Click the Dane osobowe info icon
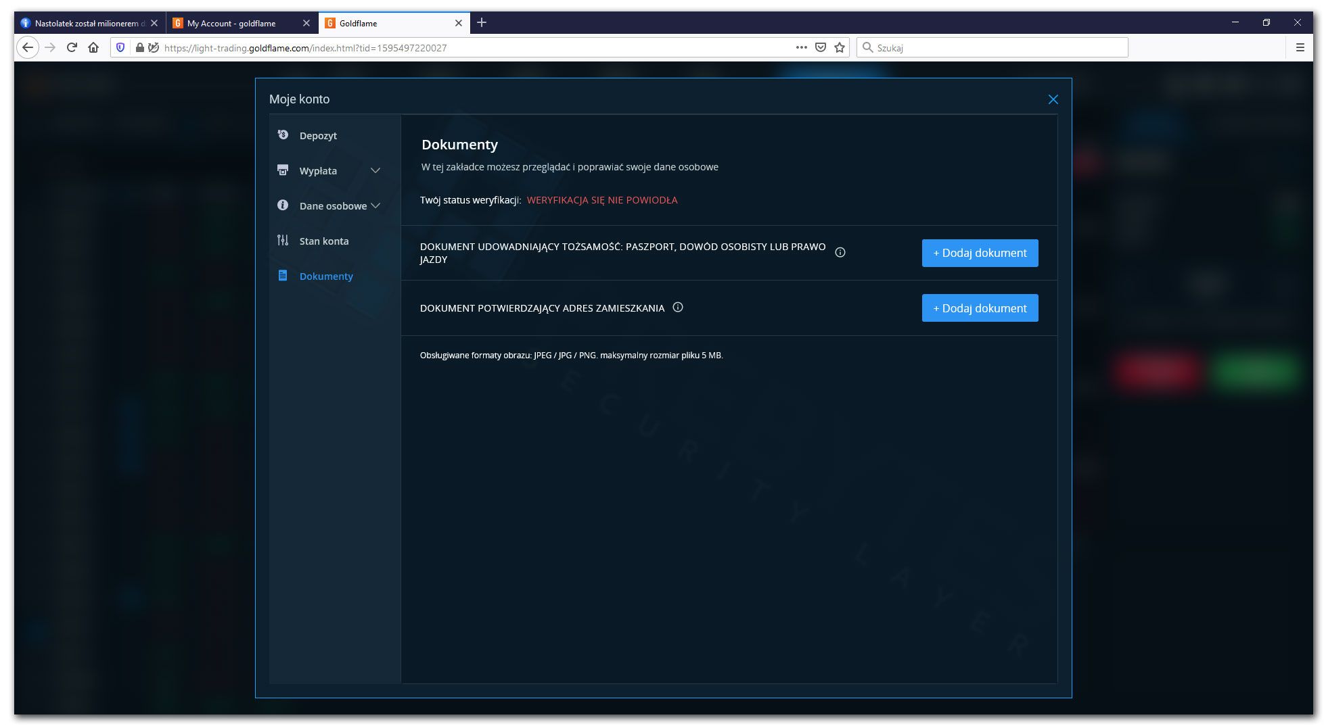 click(283, 205)
